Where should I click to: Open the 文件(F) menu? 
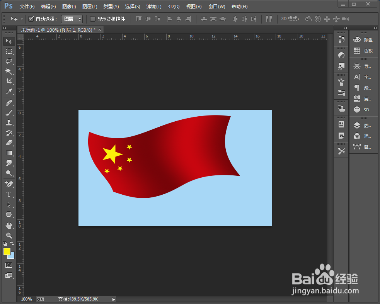pyautogui.click(x=27, y=7)
